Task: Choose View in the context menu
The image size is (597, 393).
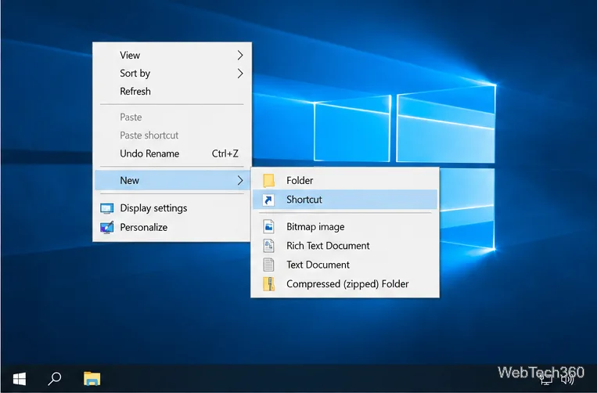Action: click(x=171, y=56)
